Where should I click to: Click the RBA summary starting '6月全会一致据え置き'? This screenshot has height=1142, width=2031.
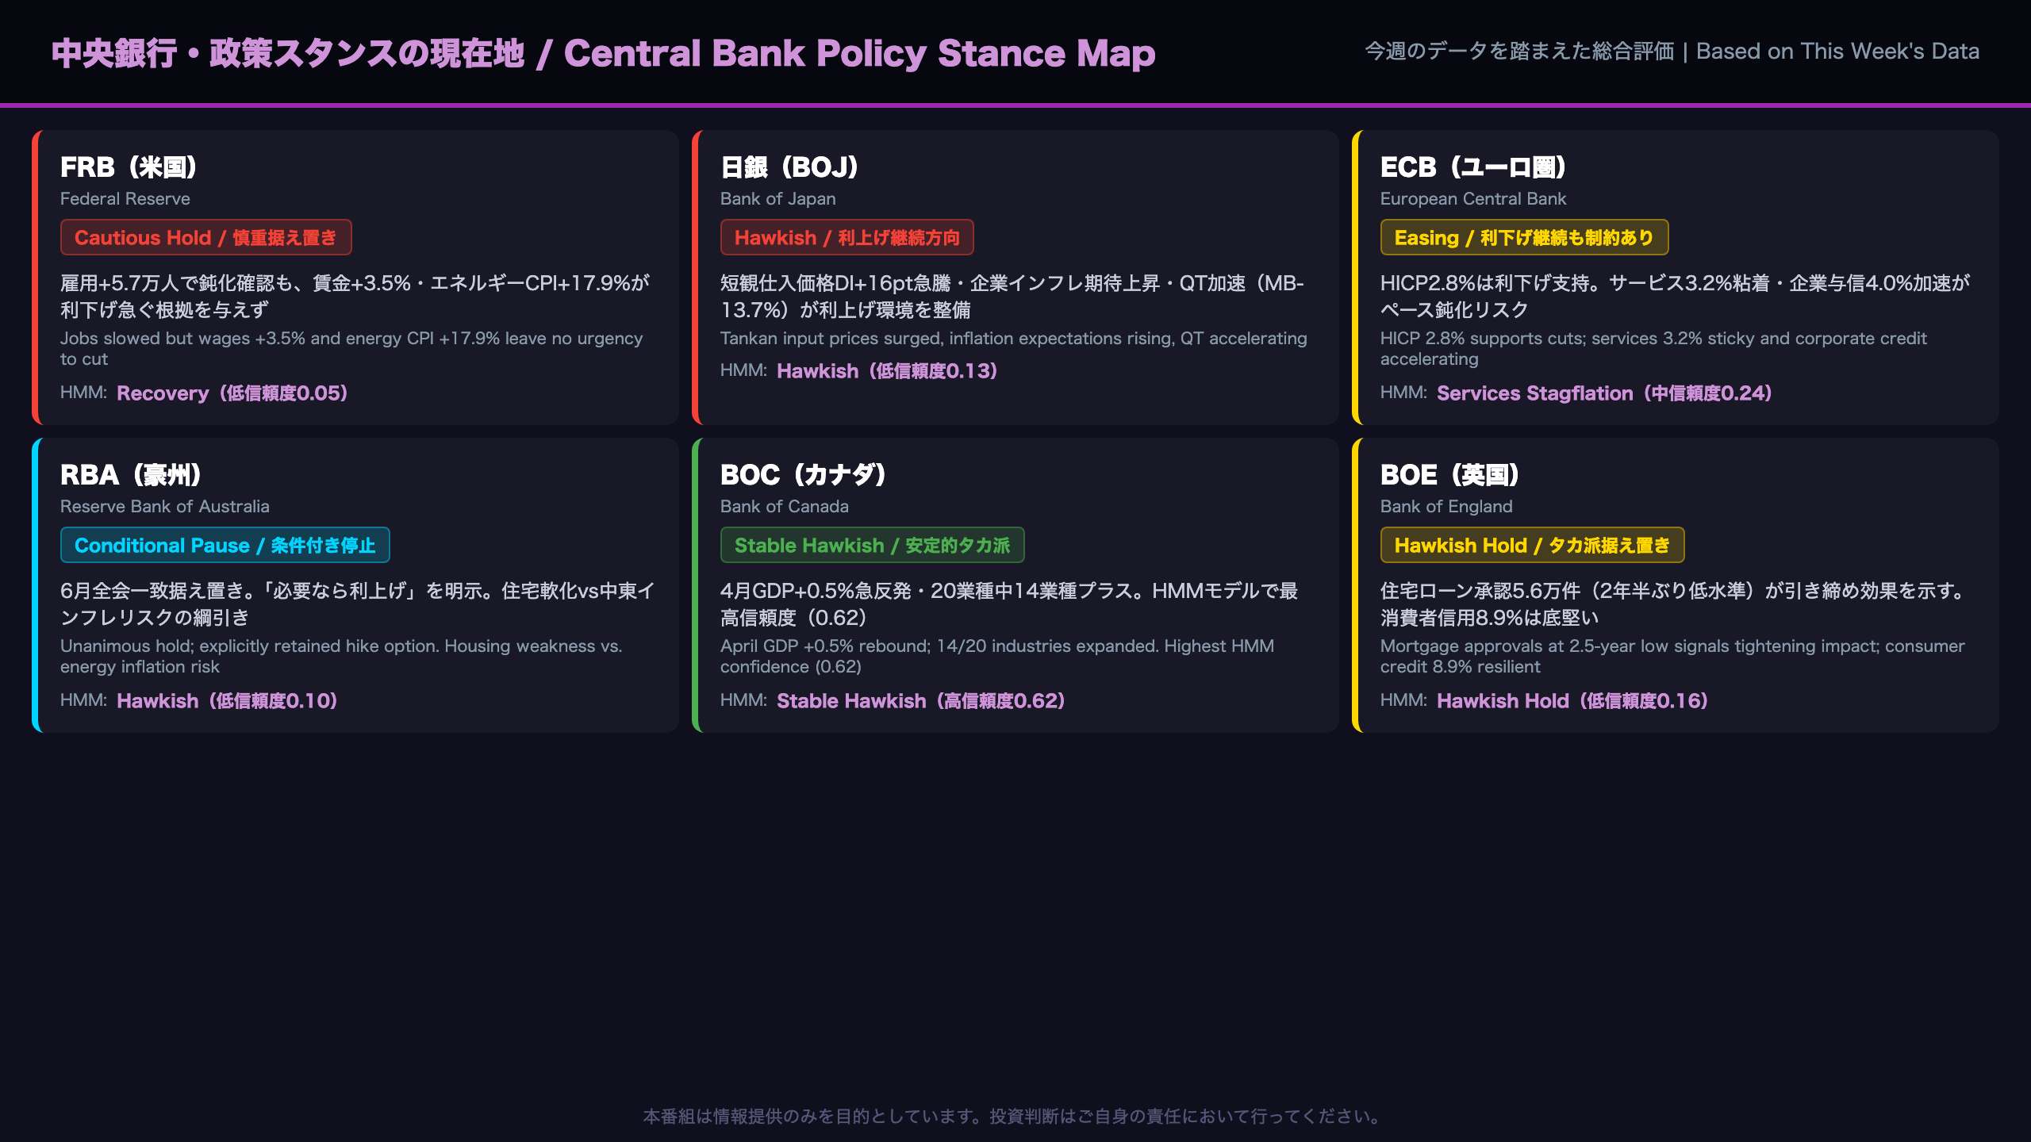(x=358, y=604)
